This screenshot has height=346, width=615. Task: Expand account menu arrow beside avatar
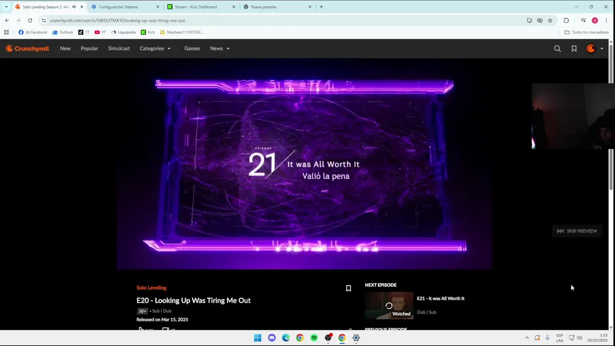[602, 49]
